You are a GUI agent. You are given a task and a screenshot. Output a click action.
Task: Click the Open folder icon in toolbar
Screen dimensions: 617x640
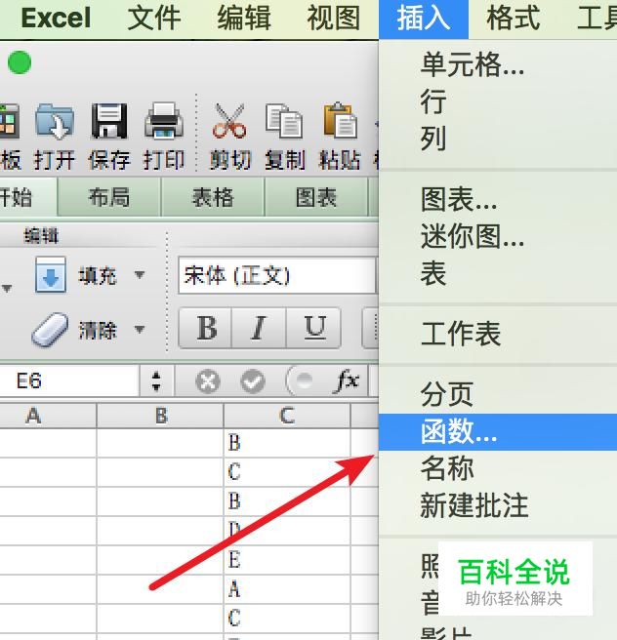point(55,121)
